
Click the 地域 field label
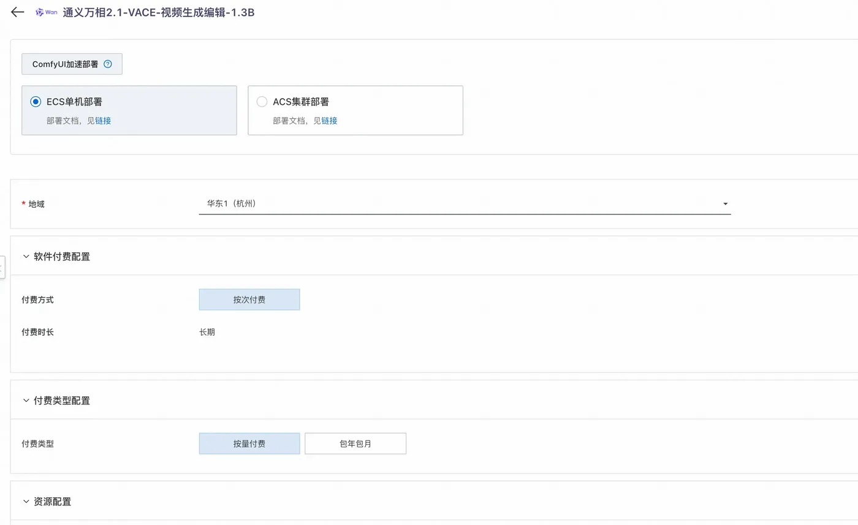[36, 204]
